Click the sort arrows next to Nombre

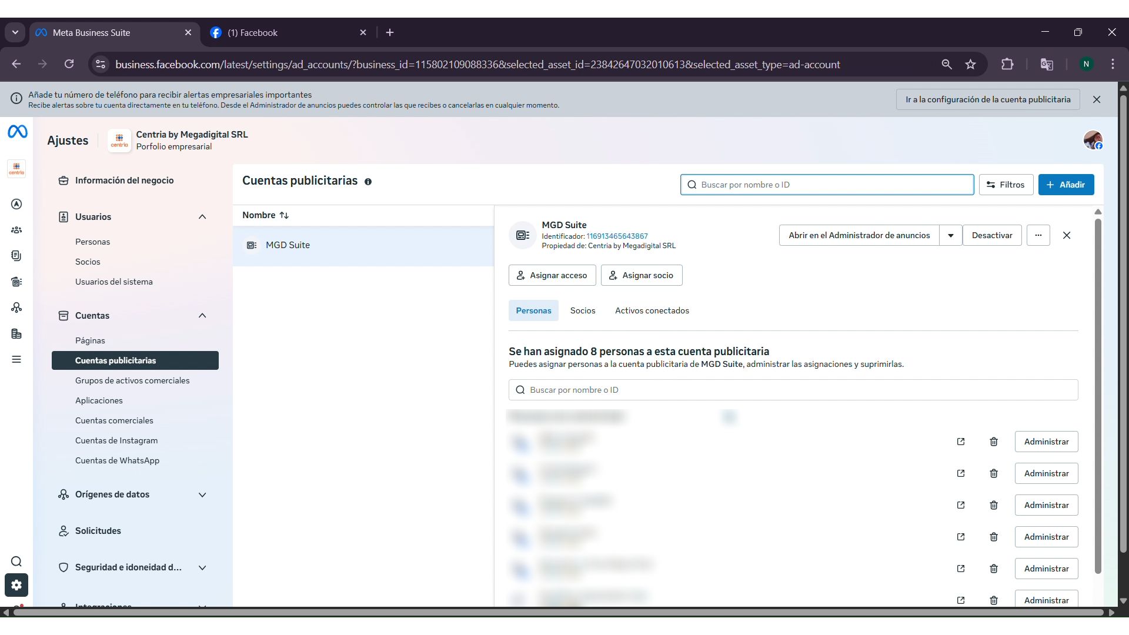pos(284,215)
